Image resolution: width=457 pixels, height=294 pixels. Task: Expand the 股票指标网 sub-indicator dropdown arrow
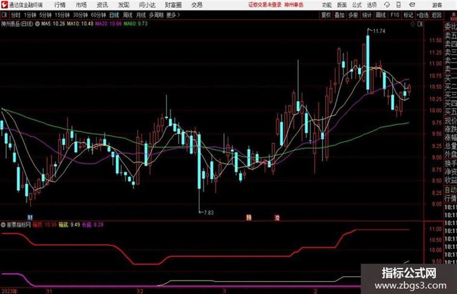(x=3, y=224)
